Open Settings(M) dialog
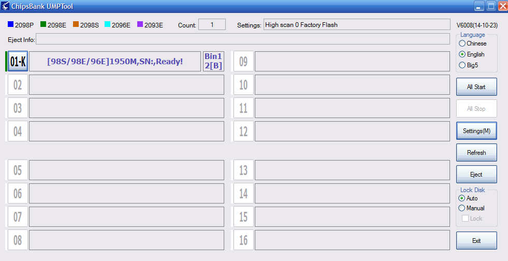 tap(476, 131)
